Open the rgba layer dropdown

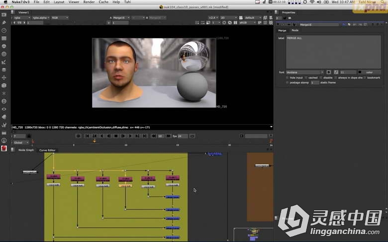click(x=22, y=18)
